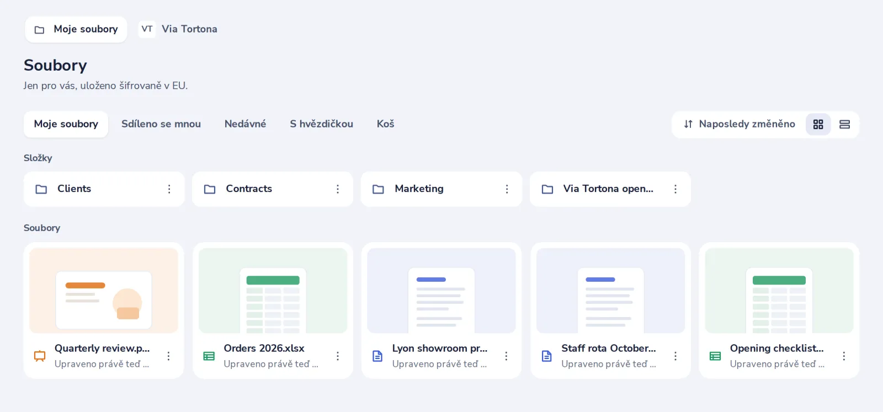Select the Moje soubory tab
The height and width of the screenshot is (412, 883).
coord(66,124)
